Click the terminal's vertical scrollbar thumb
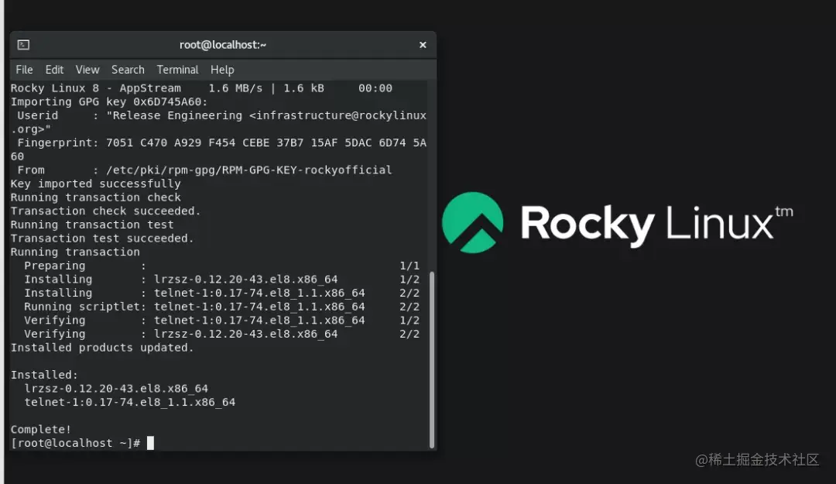Viewport: 836px width, 484px height. 432,359
